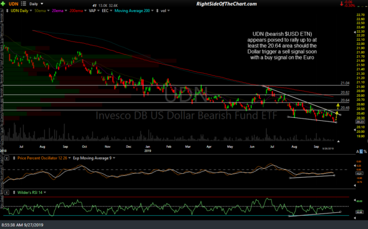
Task: Click the 20.48 horizontal level label
Action: coord(345,108)
